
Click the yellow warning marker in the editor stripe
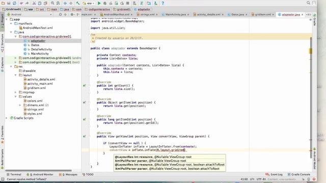pos(311,51)
